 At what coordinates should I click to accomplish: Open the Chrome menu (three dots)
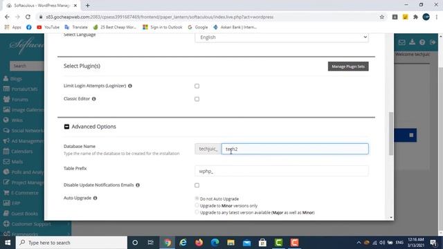(437, 17)
